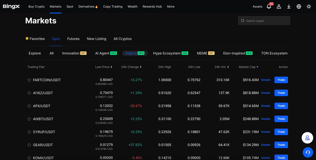Favorite the AIXBT/USDT trading pair
This screenshot has height=160, width=316.
tap(29, 119)
